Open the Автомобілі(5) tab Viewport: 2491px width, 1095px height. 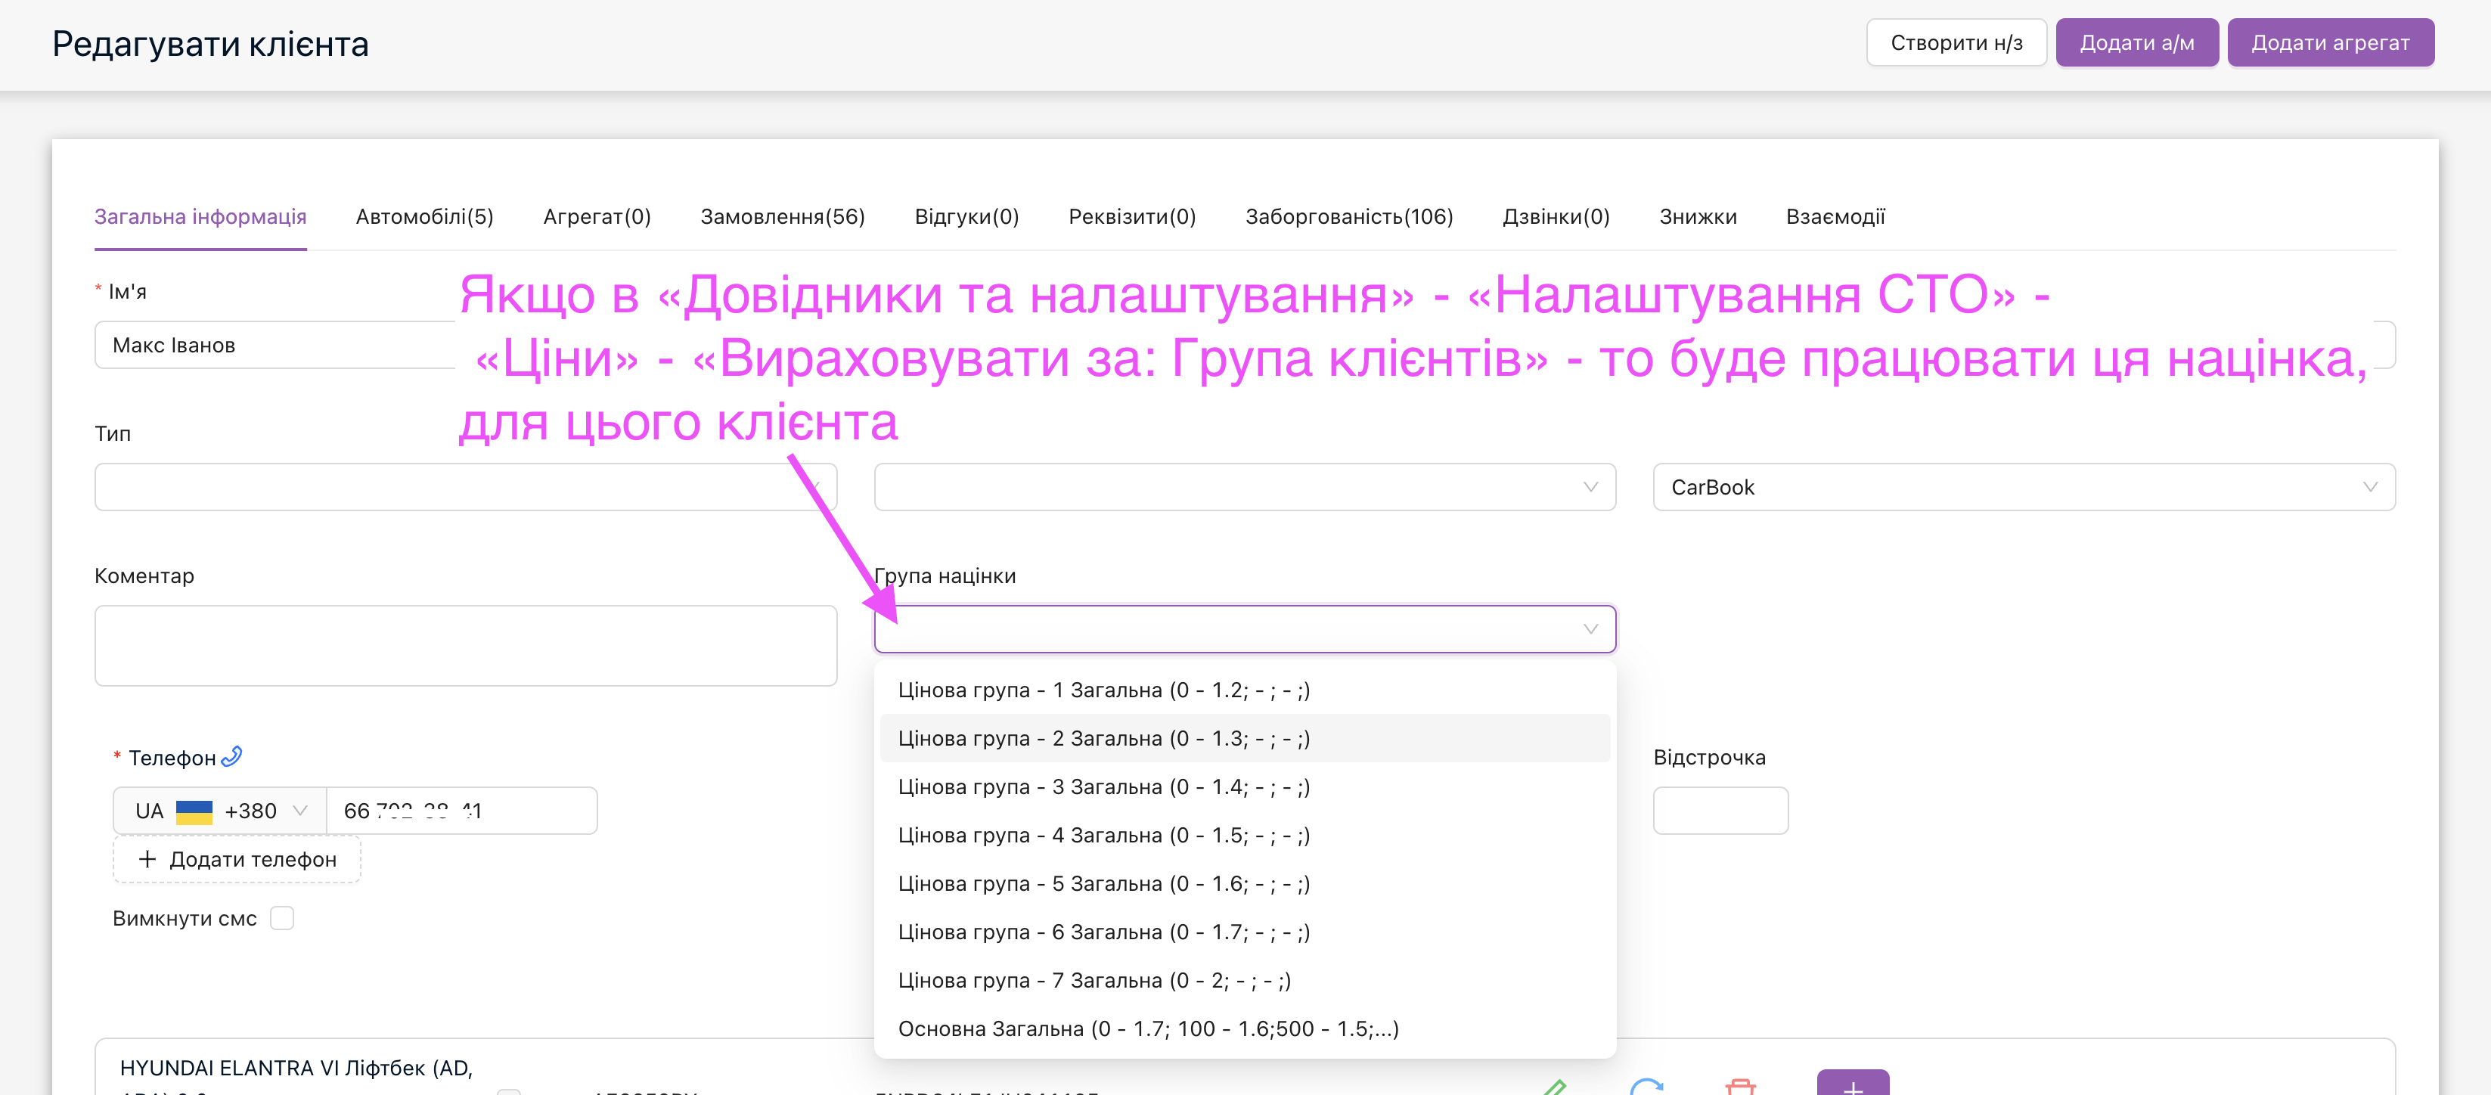(x=424, y=217)
